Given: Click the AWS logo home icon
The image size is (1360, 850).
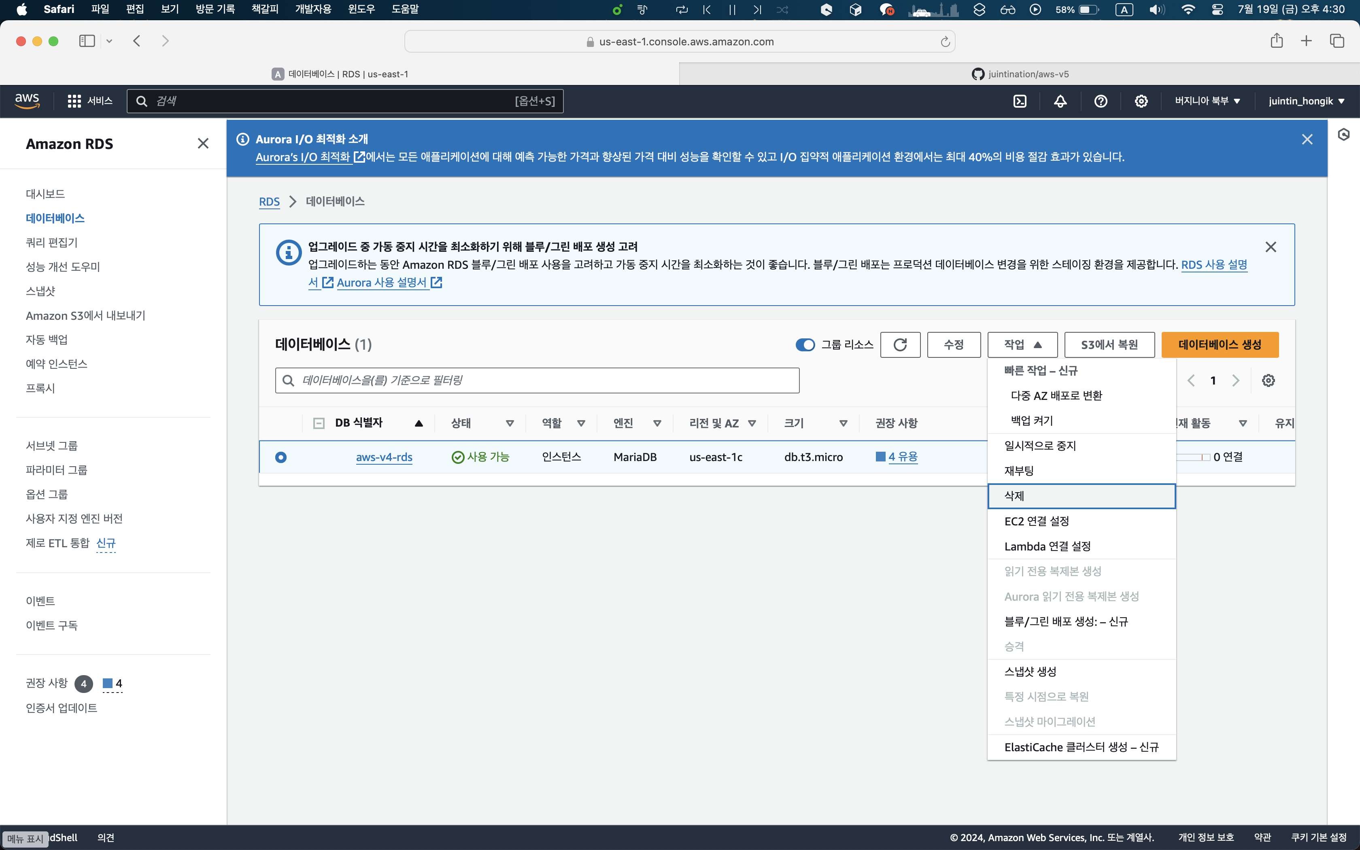Looking at the screenshot, I should pyautogui.click(x=27, y=101).
